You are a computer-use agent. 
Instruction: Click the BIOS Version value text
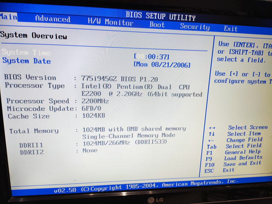(x=119, y=79)
